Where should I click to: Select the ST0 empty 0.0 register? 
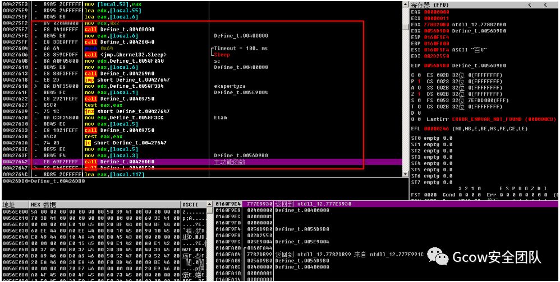tap(432, 138)
